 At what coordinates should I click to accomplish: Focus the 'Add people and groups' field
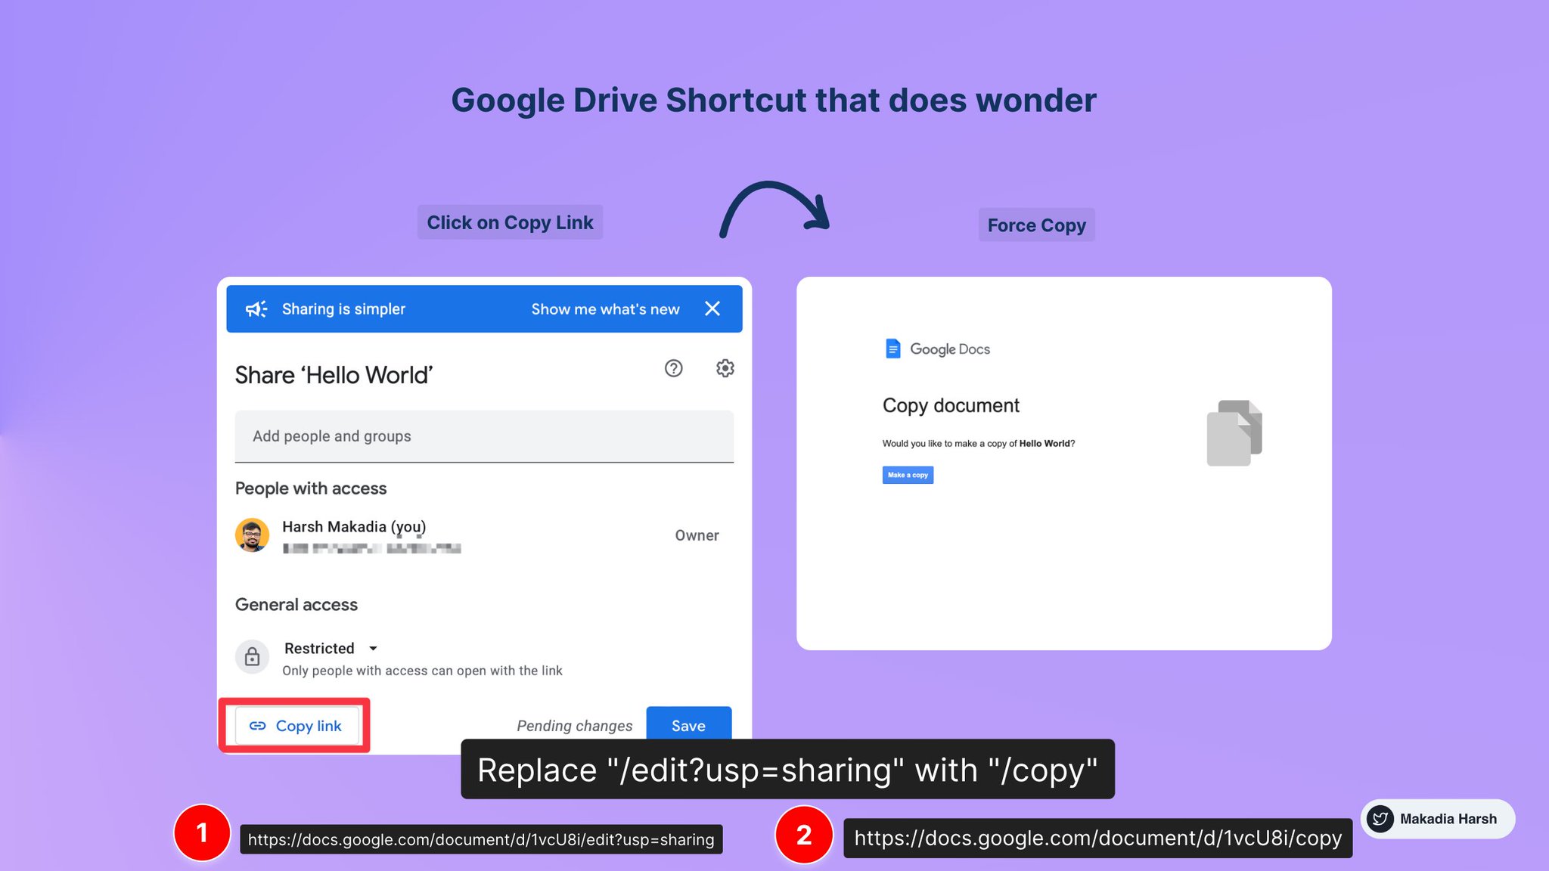484,436
